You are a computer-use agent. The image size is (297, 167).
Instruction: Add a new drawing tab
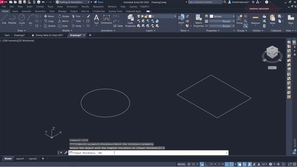point(90,35)
